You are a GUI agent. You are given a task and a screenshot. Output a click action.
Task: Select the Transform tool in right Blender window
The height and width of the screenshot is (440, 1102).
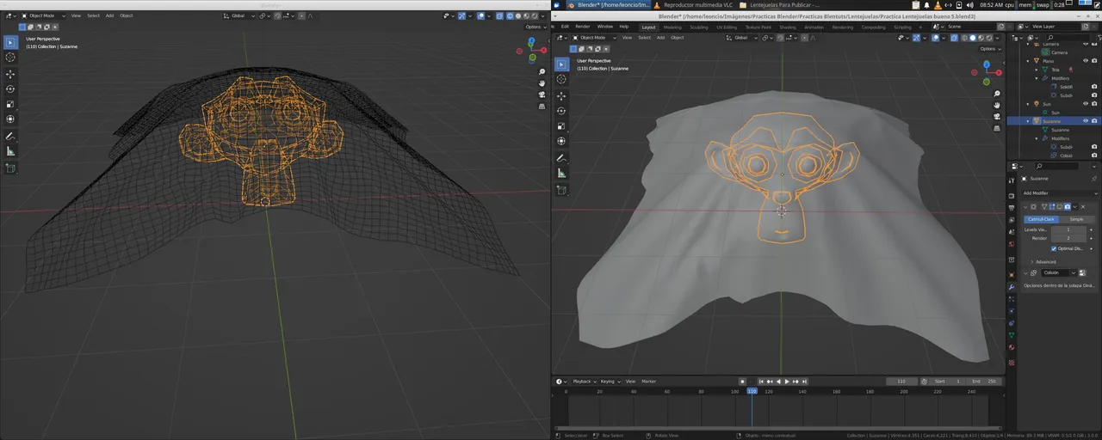pyautogui.click(x=561, y=141)
